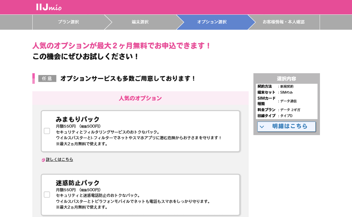Click the grey 任意 badge
Image resolution: width=352 pixels, height=217 pixels.
47,79
